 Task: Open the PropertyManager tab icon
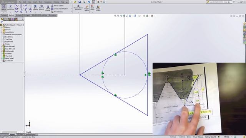[5, 19]
